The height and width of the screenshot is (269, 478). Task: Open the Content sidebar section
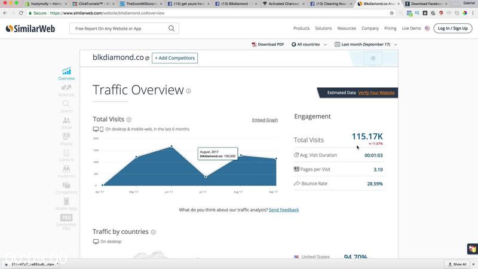tap(66, 155)
